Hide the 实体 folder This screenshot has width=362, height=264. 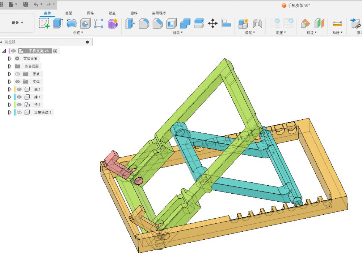point(17,82)
